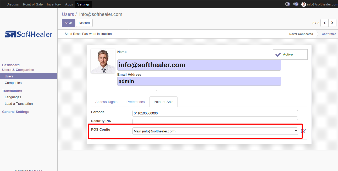Open POS Config external link icon
This screenshot has height=171, width=338.
[x=303, y=131]
